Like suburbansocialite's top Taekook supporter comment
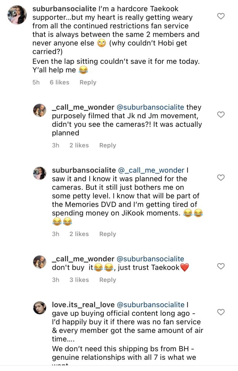 (221, 16)
